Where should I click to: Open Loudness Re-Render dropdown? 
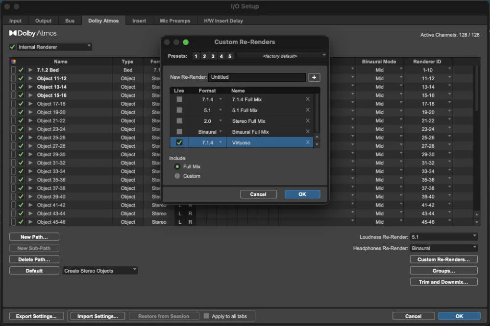(x=444, y=237)
